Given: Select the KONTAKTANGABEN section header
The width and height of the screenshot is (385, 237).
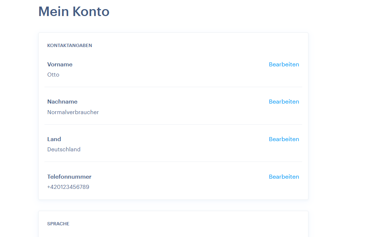Looking at the screenshot, I should (69, 45).
